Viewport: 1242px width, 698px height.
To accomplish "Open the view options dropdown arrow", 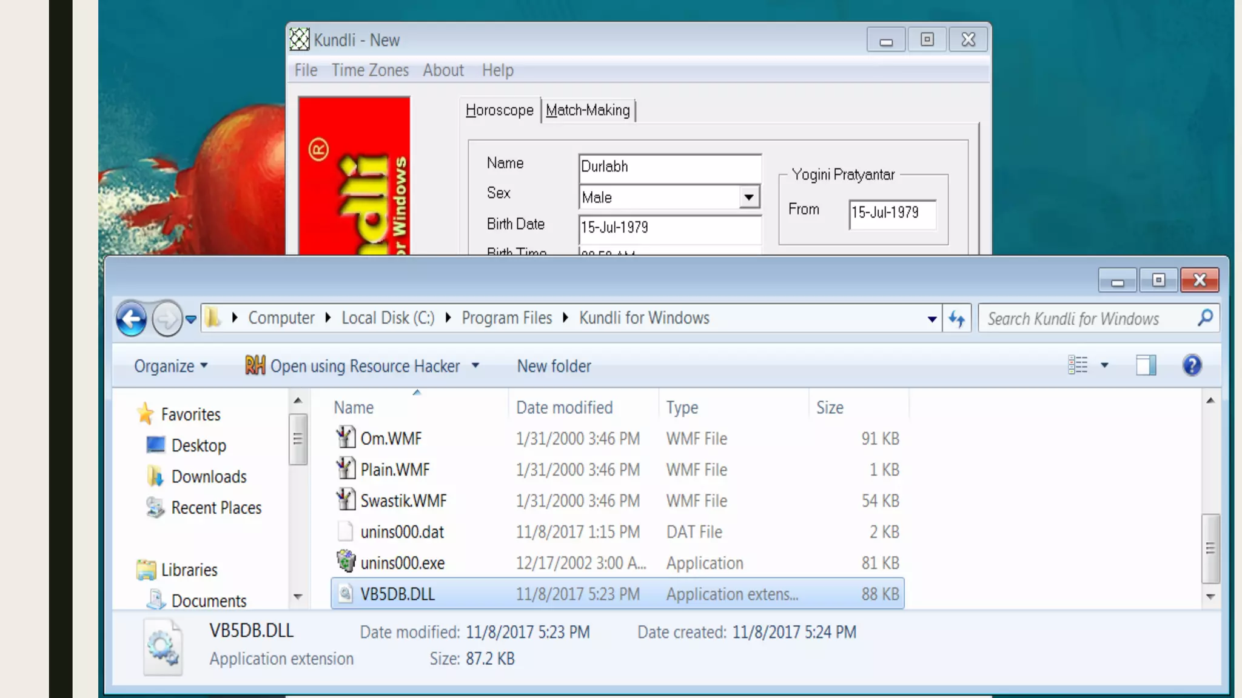I will [x=1104, y=365].
